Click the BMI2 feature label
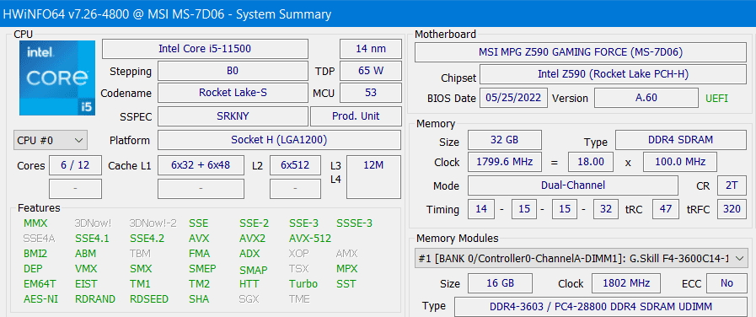Viewport: 756px width, 317px height. click(x=35, y=253)
